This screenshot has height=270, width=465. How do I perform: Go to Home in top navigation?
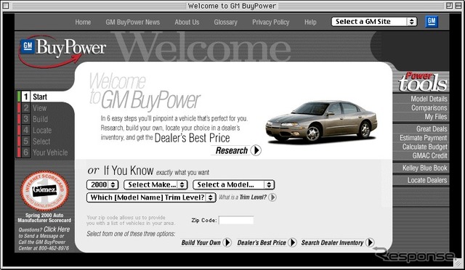[83, 22]
